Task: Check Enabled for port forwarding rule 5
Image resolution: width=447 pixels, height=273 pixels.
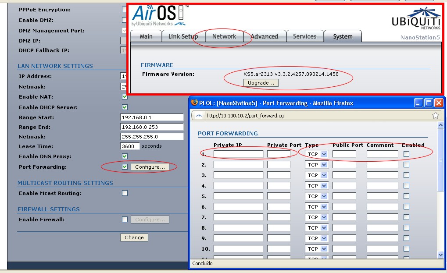Action: tap(407, 196)
